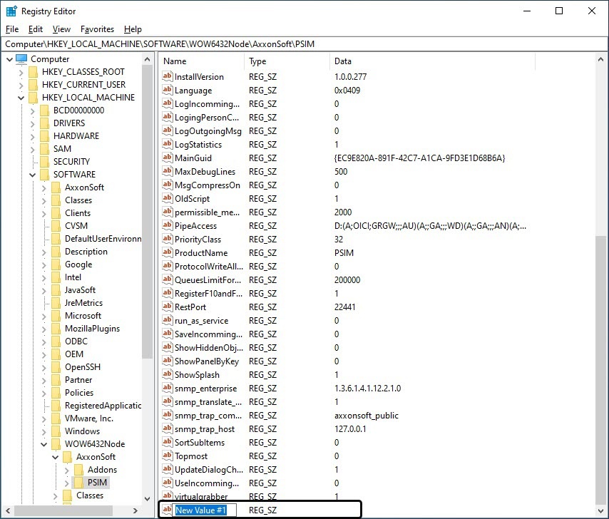Click the Addons folder icon
The image size is (609, 519).
pos(78,470)
